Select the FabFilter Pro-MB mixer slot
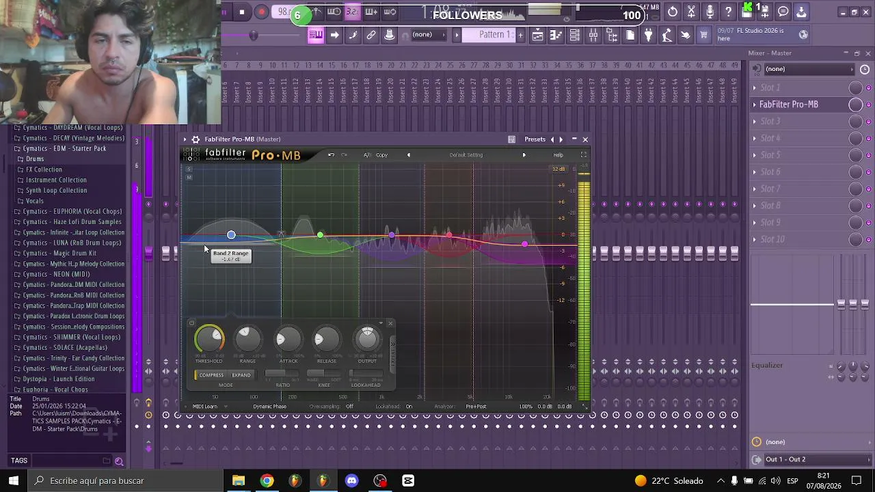 [x=801, y=105]
